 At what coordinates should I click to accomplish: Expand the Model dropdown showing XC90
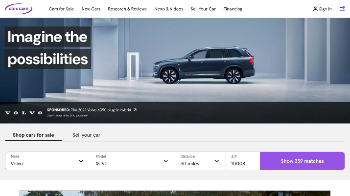coord(132,161)
